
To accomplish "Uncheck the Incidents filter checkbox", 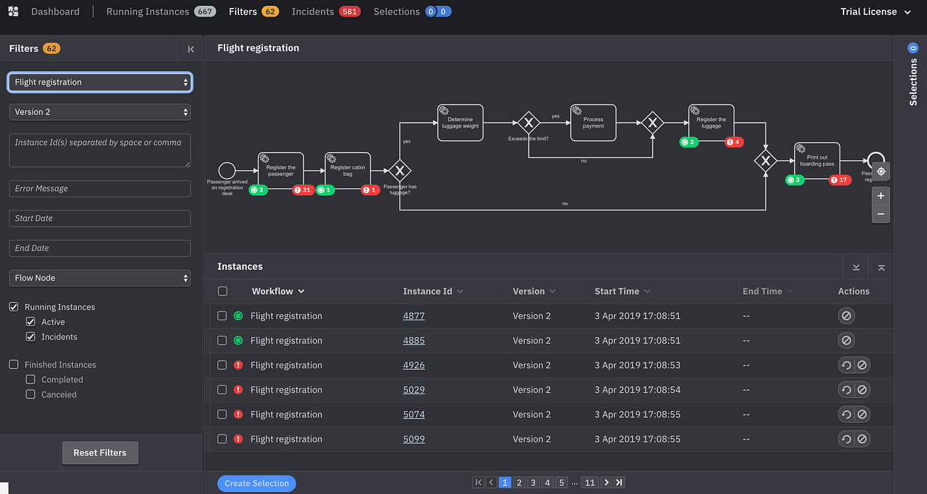I will [x=30, y=337].
